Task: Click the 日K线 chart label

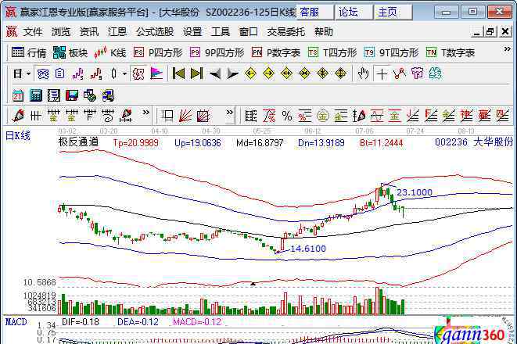Action: [x=18, y=136]
